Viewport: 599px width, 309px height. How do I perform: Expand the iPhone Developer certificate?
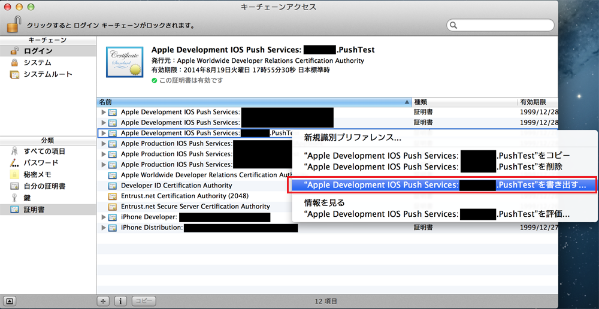104,217
